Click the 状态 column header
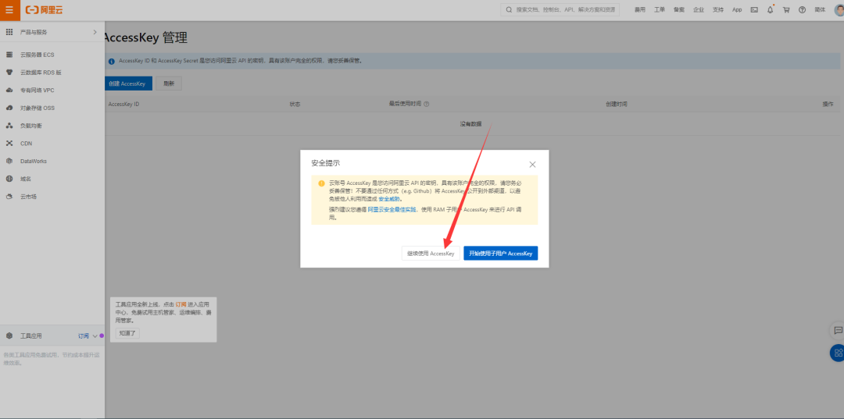Image resolution: width=844 pixels, height=419 pixels. point(295,105)
